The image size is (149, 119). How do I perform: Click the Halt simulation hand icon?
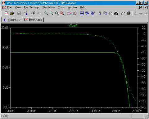(x=39, y=13)
